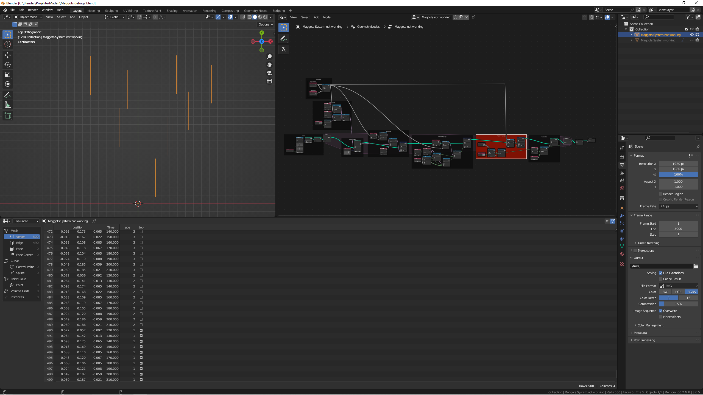Open the View Layer properties tab
Image resolution: width=703 pixels, height=395 pixels.
[x=622, y=173]
